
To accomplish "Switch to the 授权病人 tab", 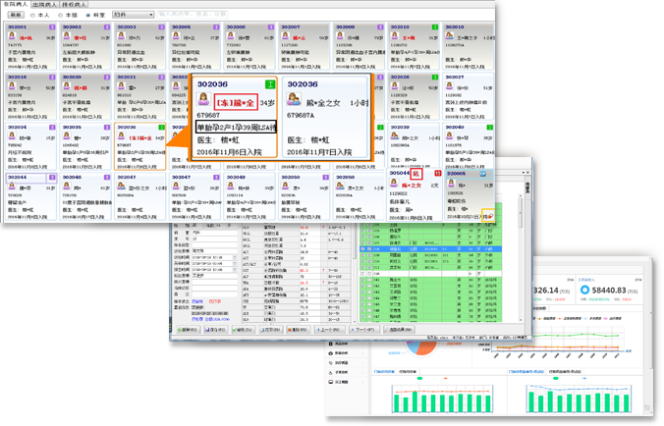I will click(x=75, y=5).
